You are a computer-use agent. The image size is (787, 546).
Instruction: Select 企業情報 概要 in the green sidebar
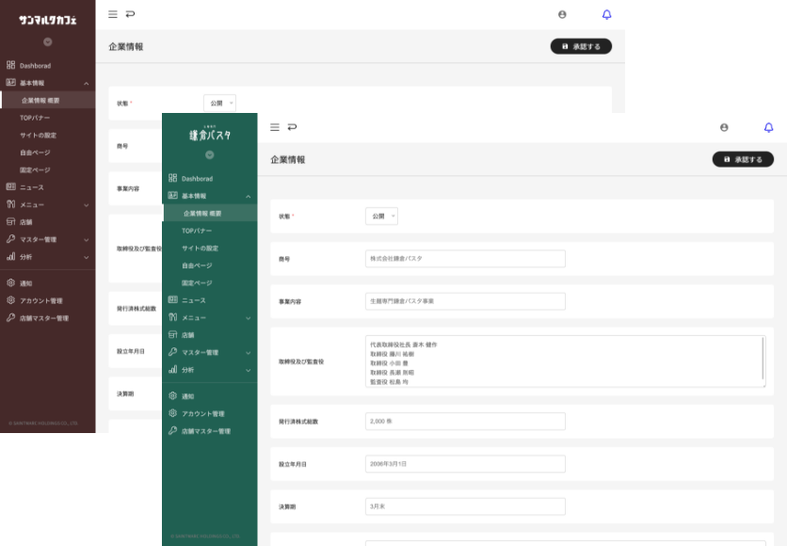pos(210,214)
